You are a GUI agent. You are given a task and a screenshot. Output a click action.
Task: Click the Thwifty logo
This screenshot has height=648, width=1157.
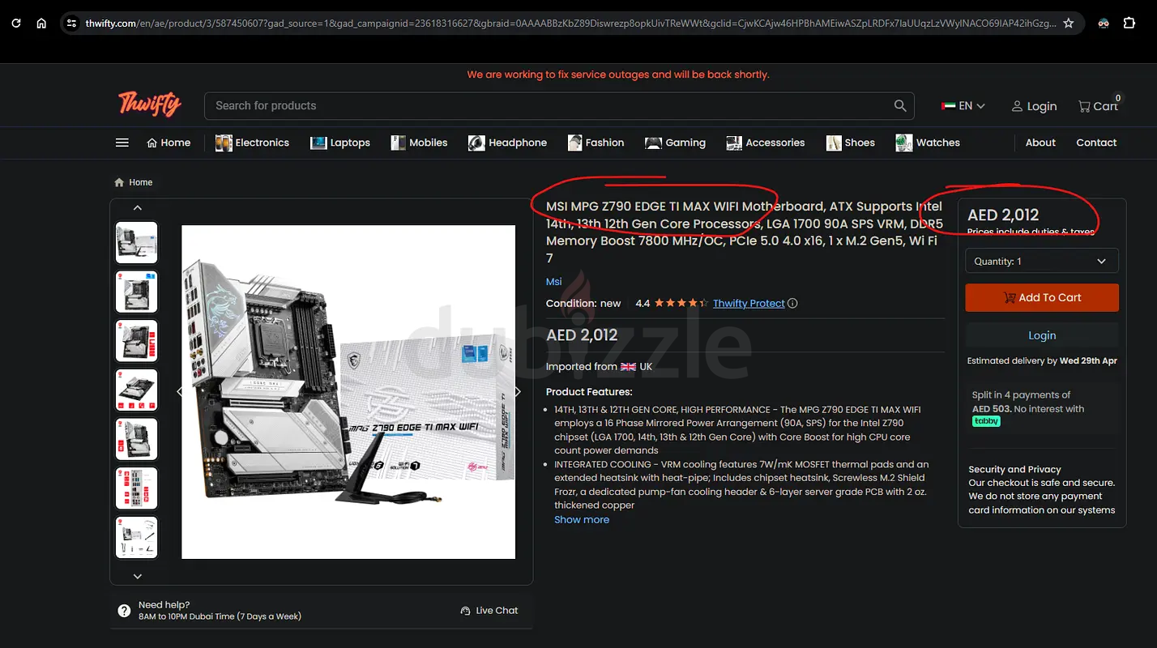(x=150, y=104)
